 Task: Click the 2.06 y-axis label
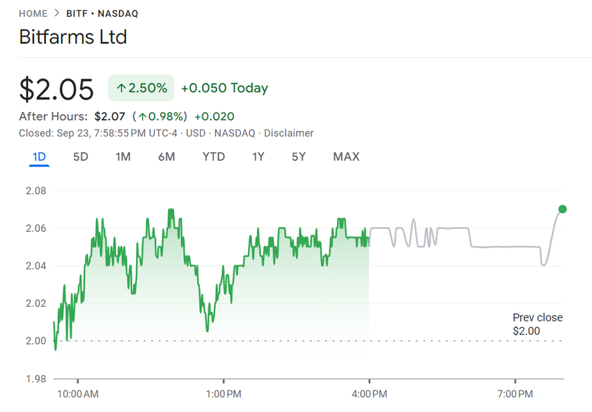pos(36,228)
